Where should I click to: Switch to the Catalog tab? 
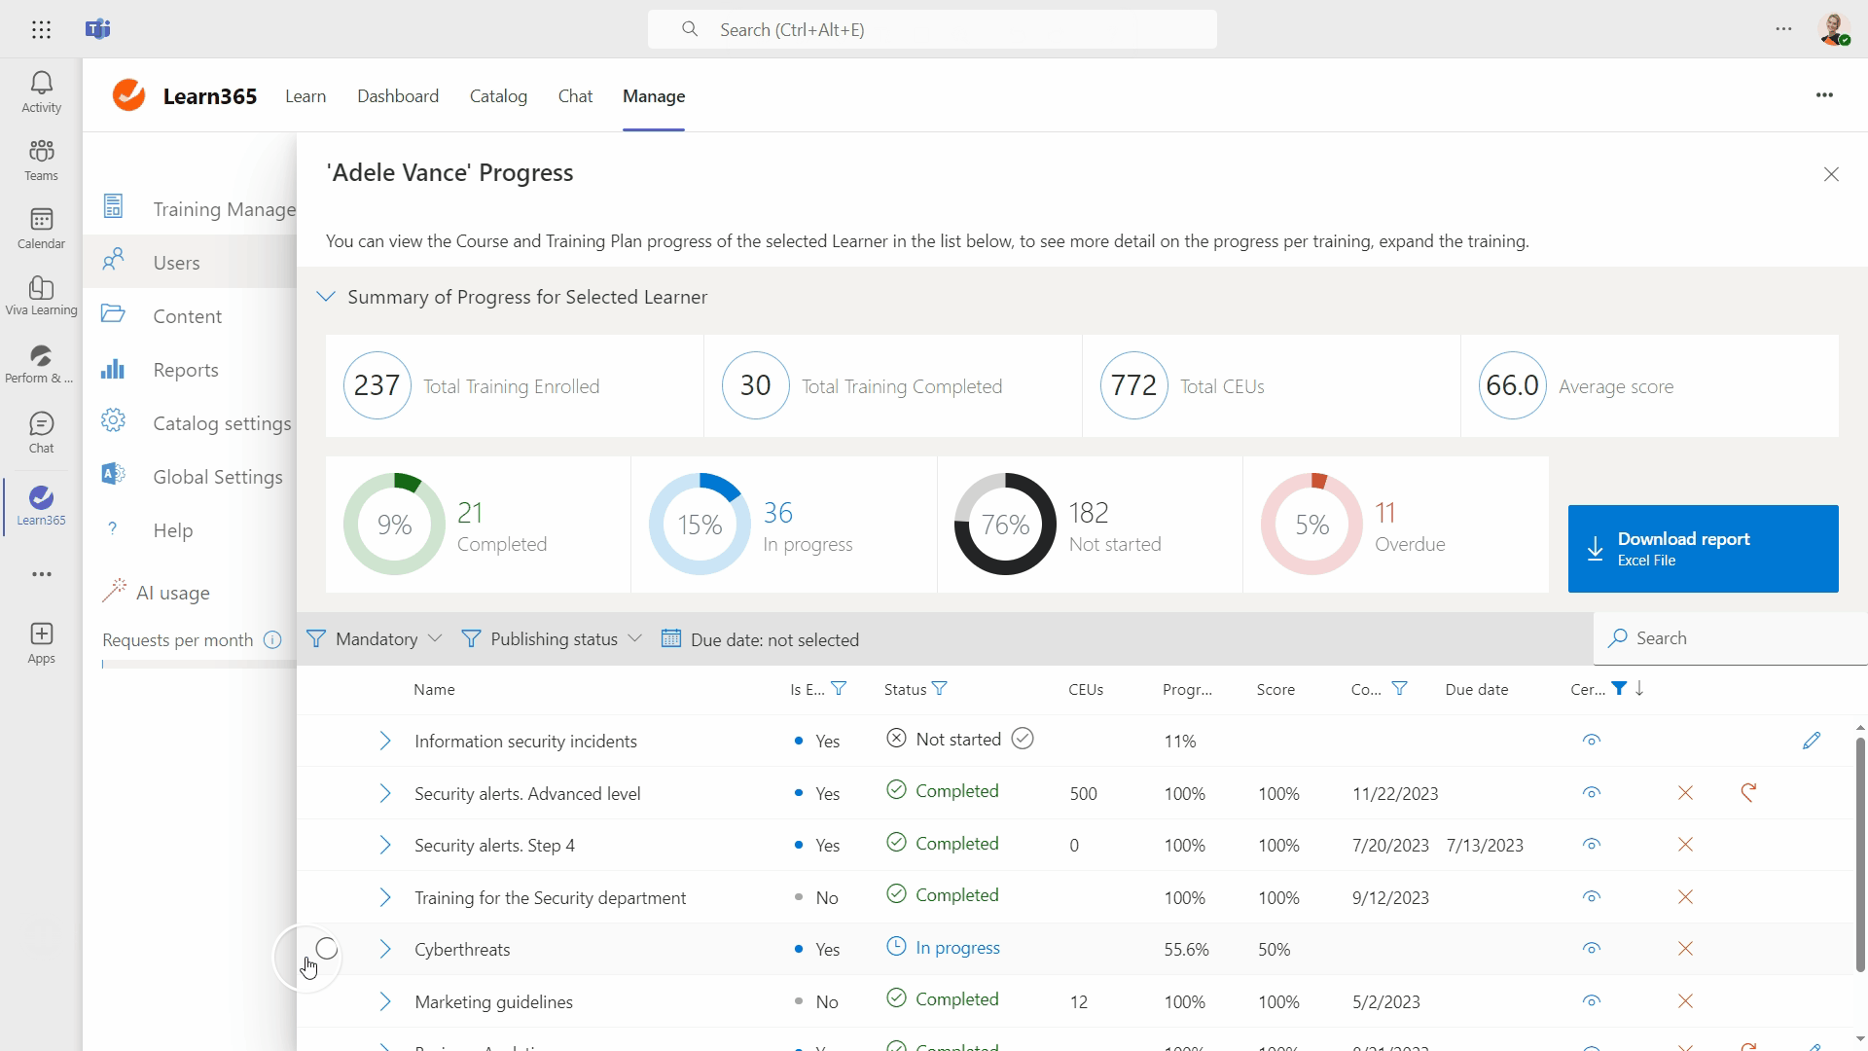point(498,96)
